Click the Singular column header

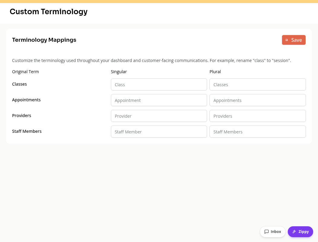click(118, 72)
